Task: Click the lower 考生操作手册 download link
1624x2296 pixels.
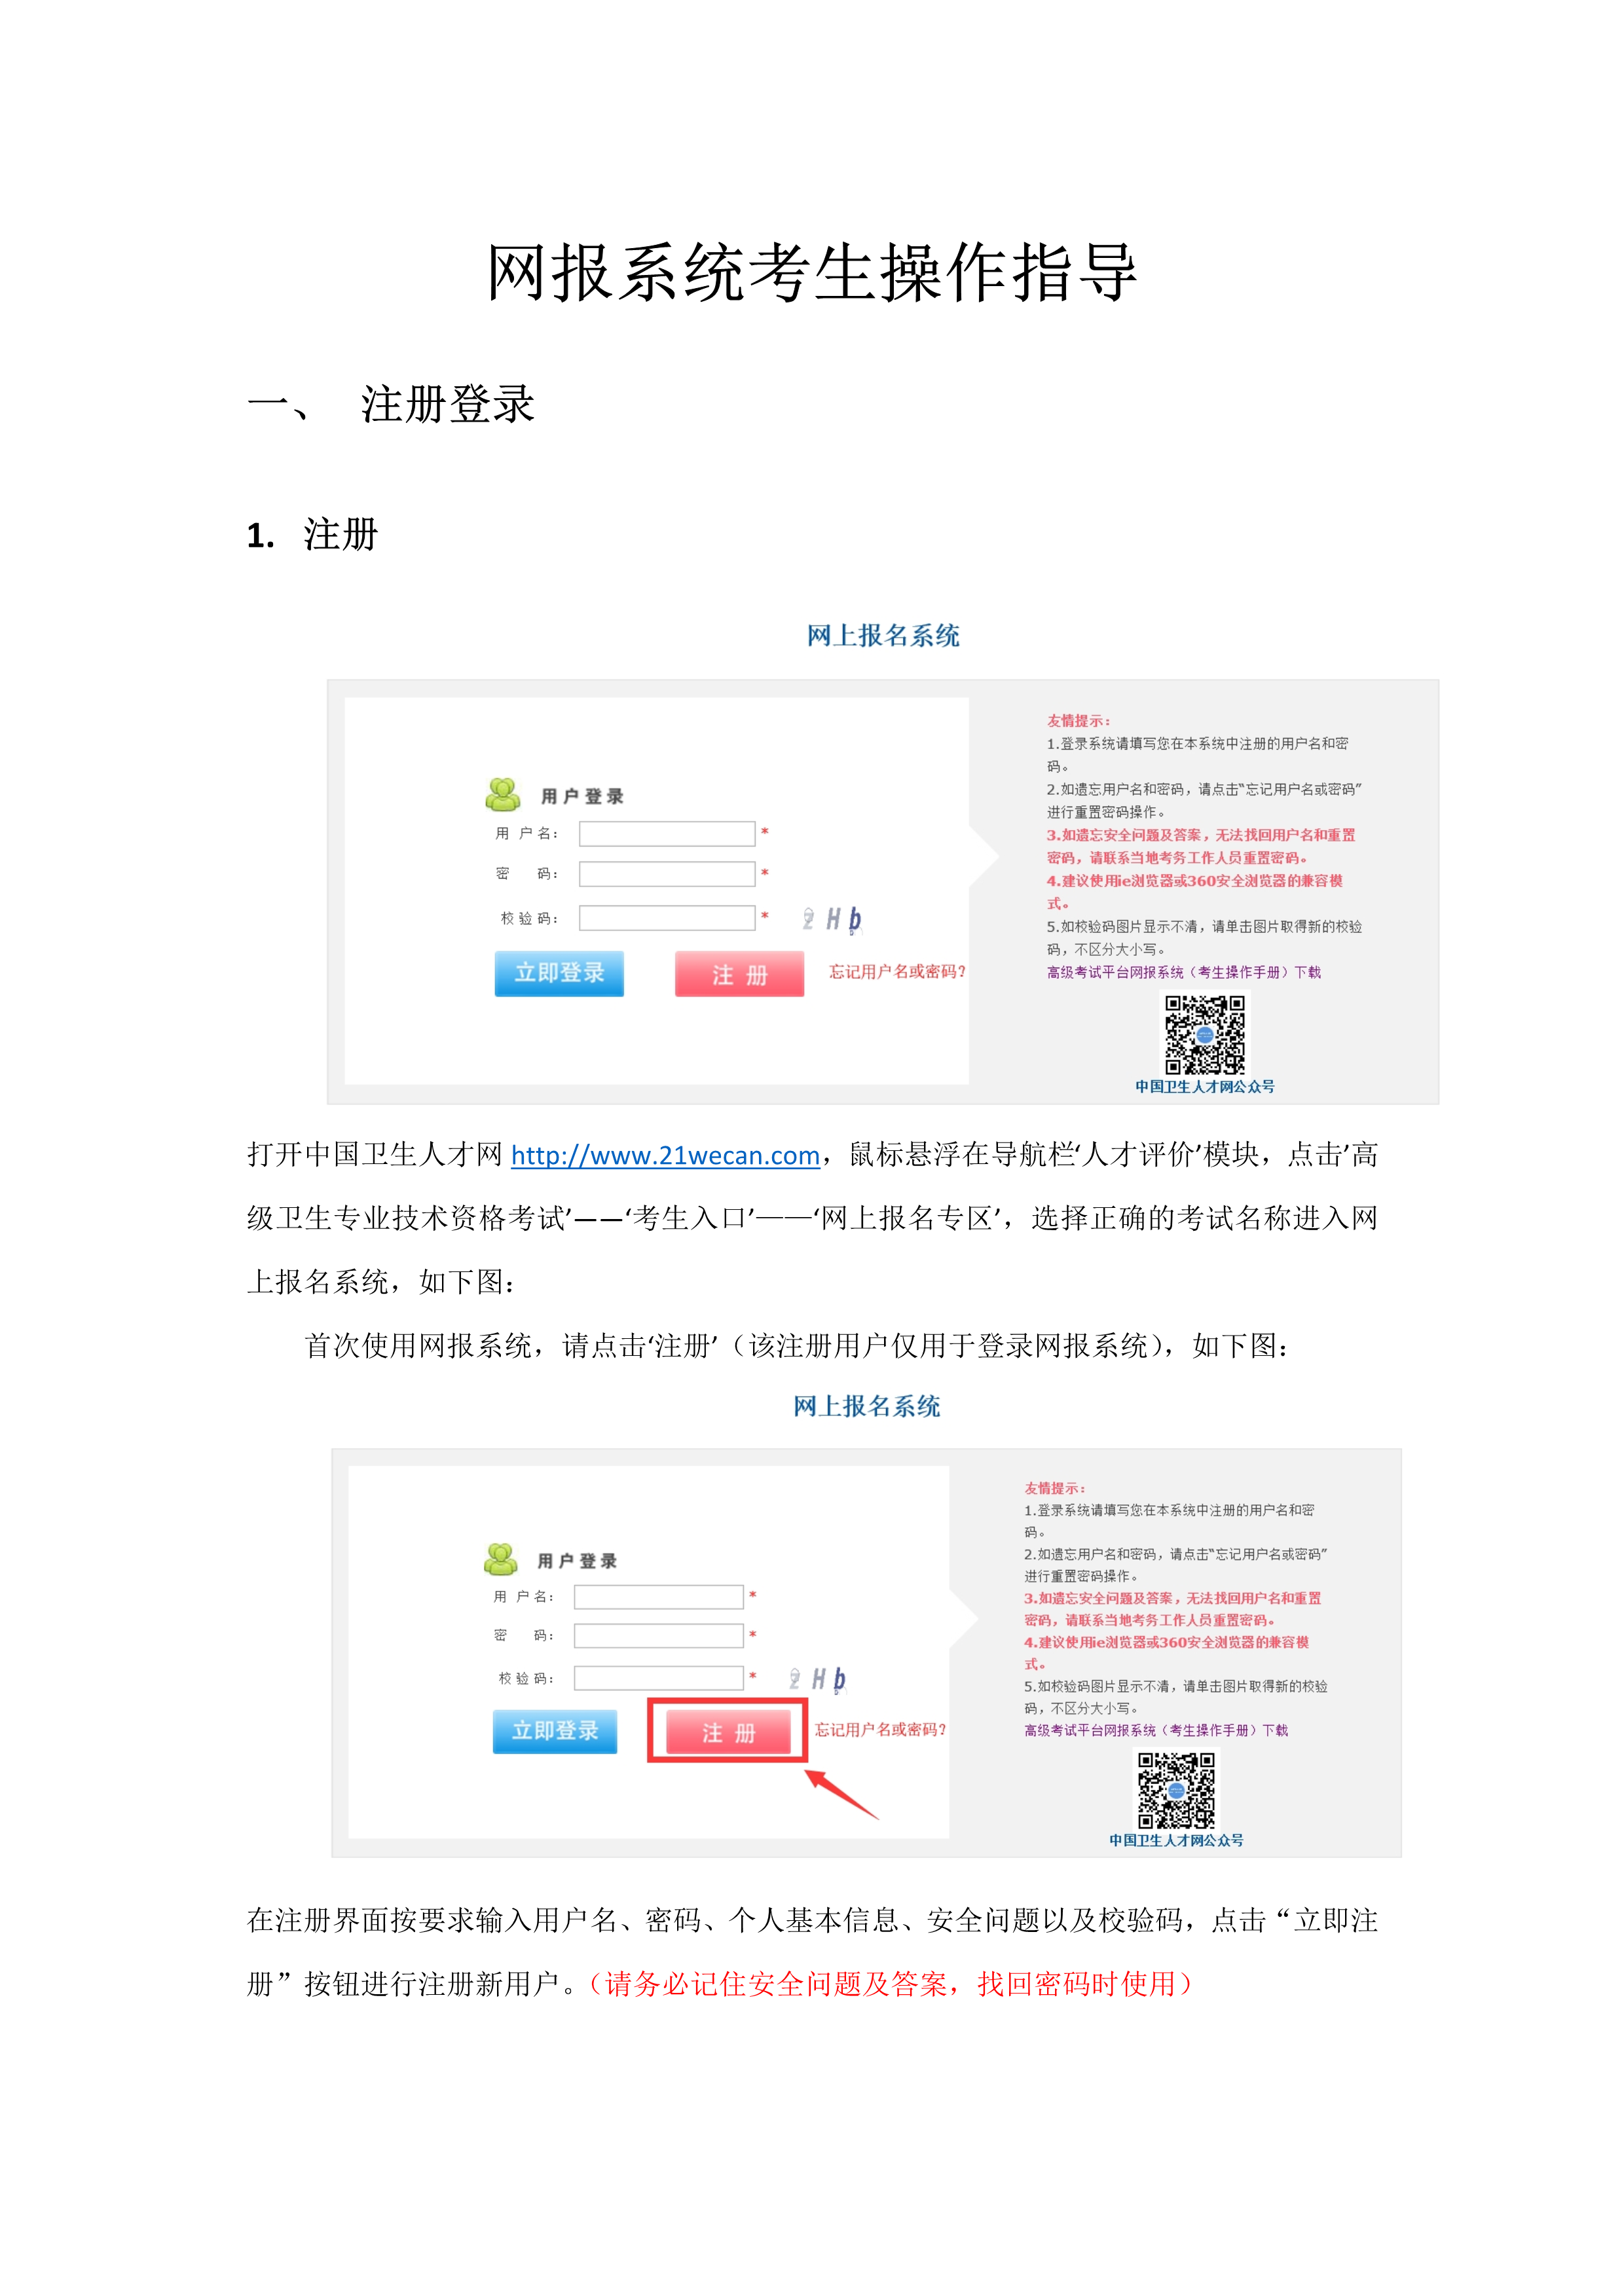Action: [x=1156, y=1730]
